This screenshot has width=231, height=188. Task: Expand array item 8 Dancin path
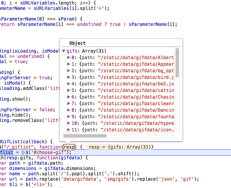(x=68, y=110)
